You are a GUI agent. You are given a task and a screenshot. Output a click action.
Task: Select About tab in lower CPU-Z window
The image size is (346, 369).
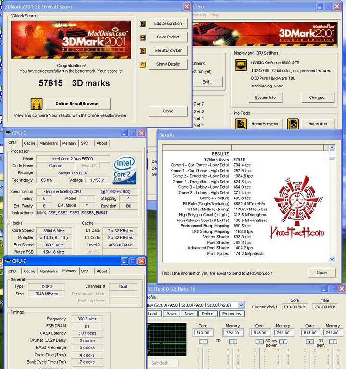pos(102,271)
